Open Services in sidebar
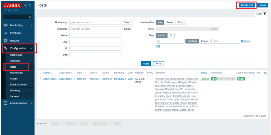The image size is (271, 135). point(14,96)
